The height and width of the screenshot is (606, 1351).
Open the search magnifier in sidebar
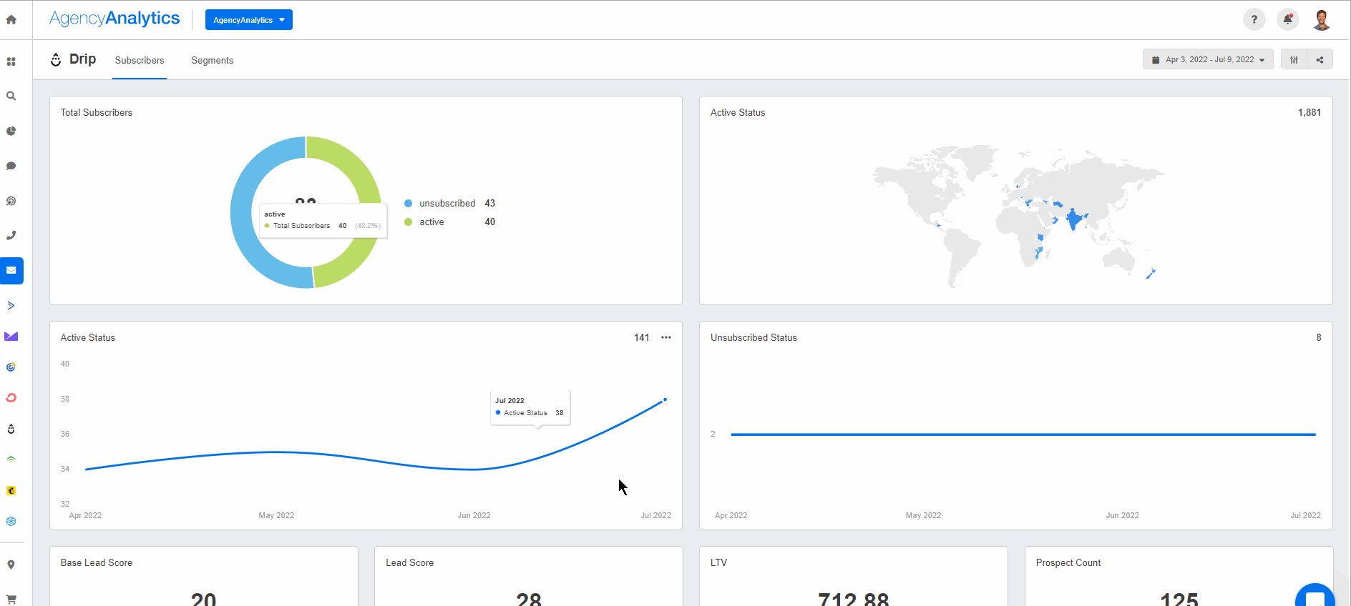point(11,96)
